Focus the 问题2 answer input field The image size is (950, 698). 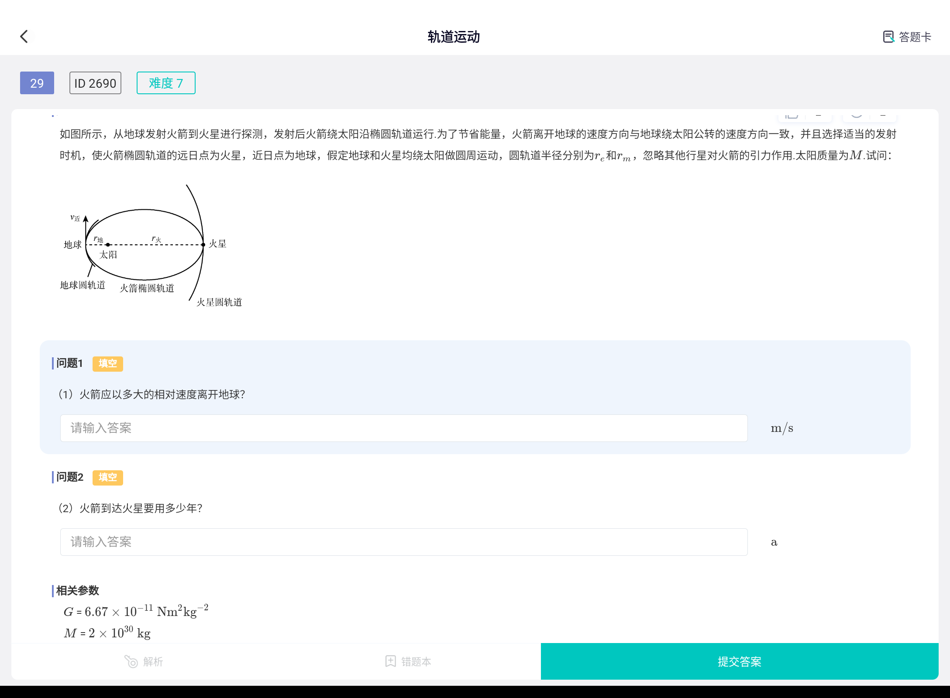pyautogui.click(x=403, y=542)
